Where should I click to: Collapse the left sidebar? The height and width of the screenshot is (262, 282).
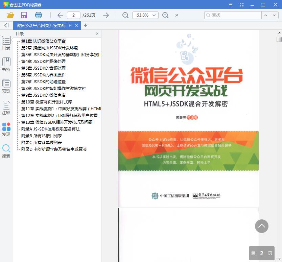point(6,25)
